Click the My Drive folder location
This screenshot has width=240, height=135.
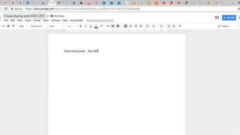pos(57,16)
